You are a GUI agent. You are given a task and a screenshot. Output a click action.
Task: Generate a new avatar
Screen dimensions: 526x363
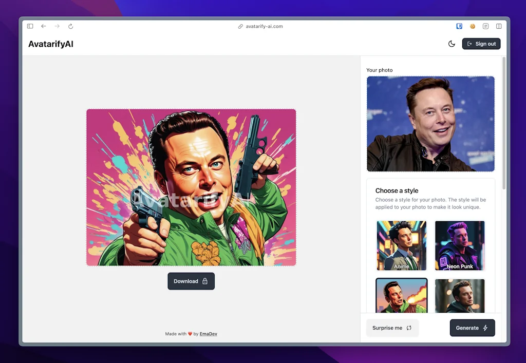[x=472, y=328]
